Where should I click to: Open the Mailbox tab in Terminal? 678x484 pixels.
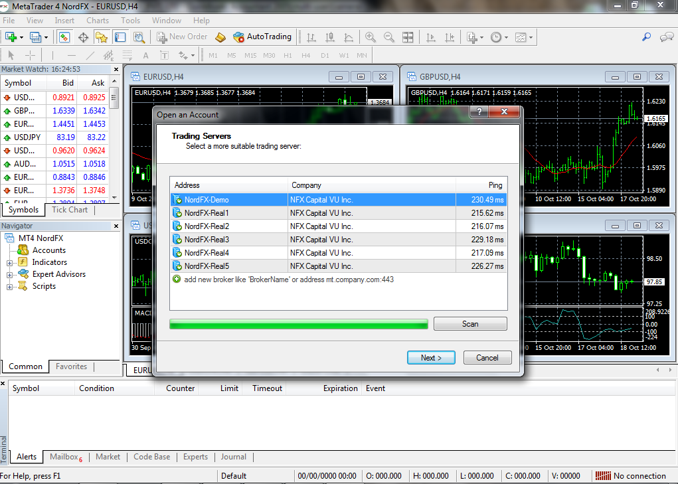66,457
